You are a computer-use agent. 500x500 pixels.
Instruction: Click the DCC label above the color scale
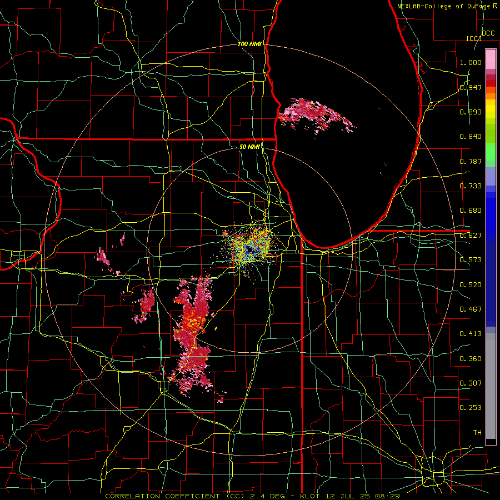(x=488, y=33)
